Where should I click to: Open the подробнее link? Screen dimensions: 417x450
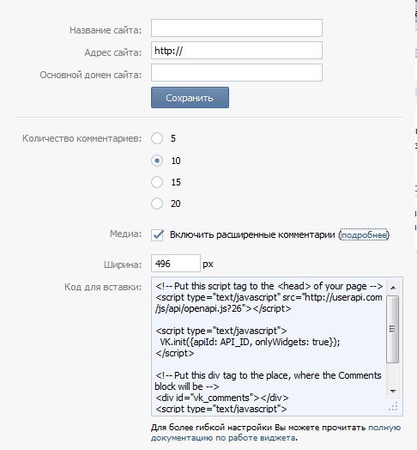pyautogui.click(x=364, y=235)
